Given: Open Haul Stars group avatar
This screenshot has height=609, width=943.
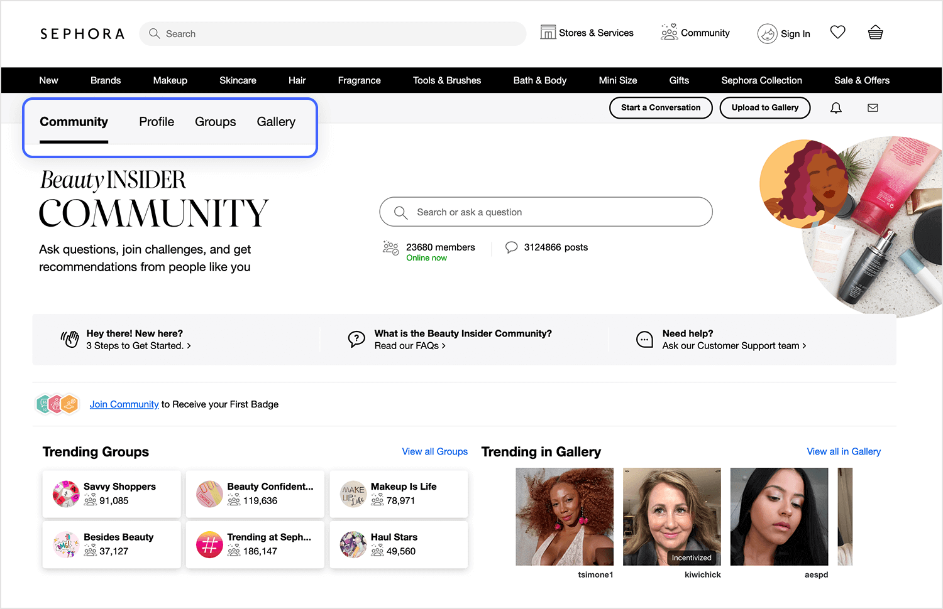Looking at the screenshot, I should pyautogui.click(x=353, y=544).
